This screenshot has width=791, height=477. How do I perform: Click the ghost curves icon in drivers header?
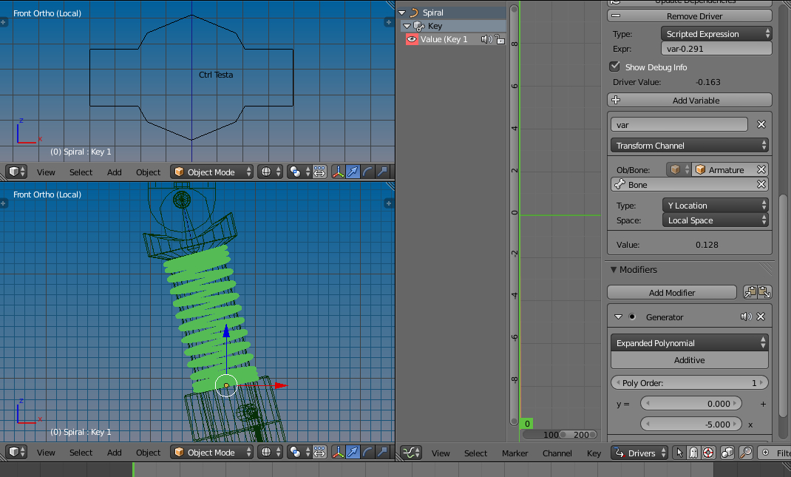[693, 453]
